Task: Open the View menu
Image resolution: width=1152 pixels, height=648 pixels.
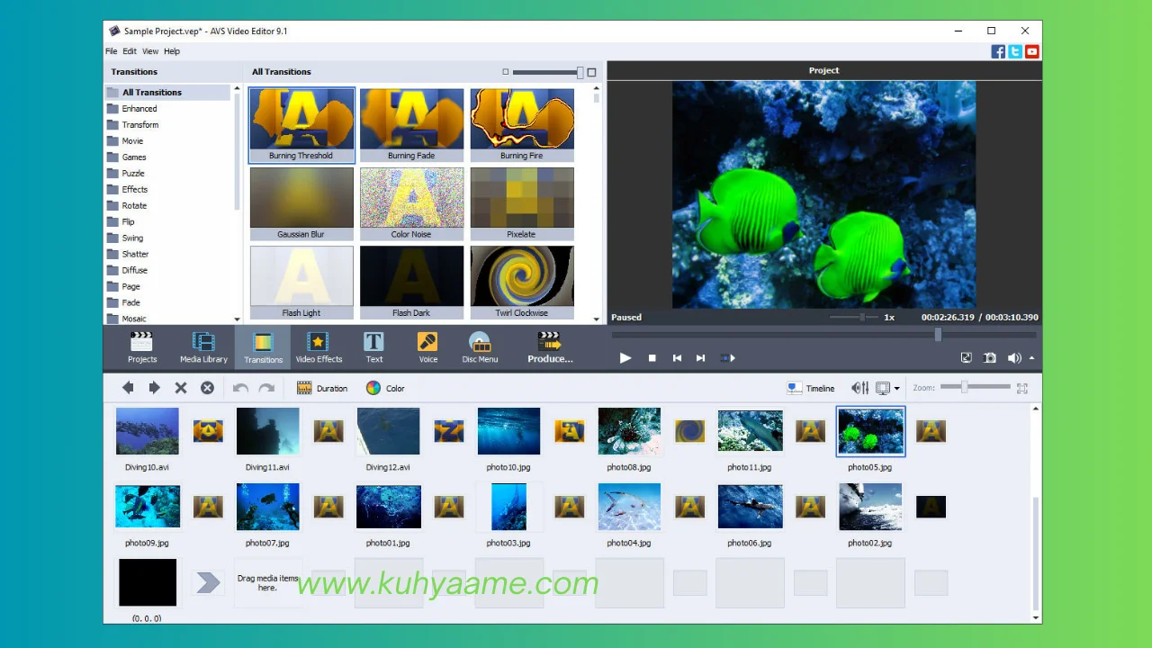Action: click(150, 51)
